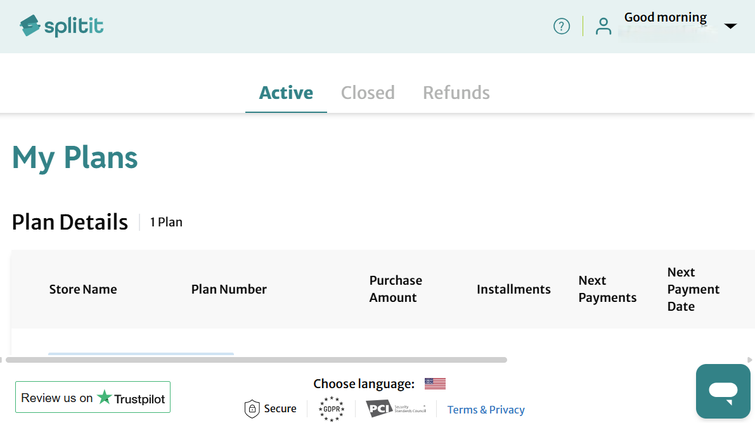This screenshot has width=755, height=423.
Task: Click the Secure lock shield icon
Action: pos(252,409)
